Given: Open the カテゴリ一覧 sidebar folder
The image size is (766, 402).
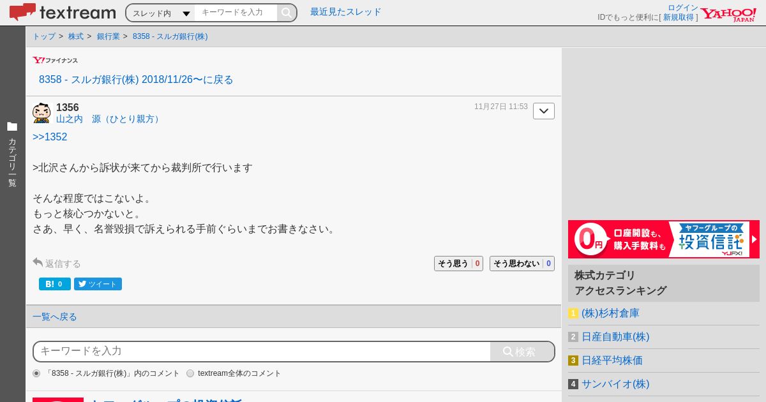Looking at the screenshot, I should click(12, 154).
